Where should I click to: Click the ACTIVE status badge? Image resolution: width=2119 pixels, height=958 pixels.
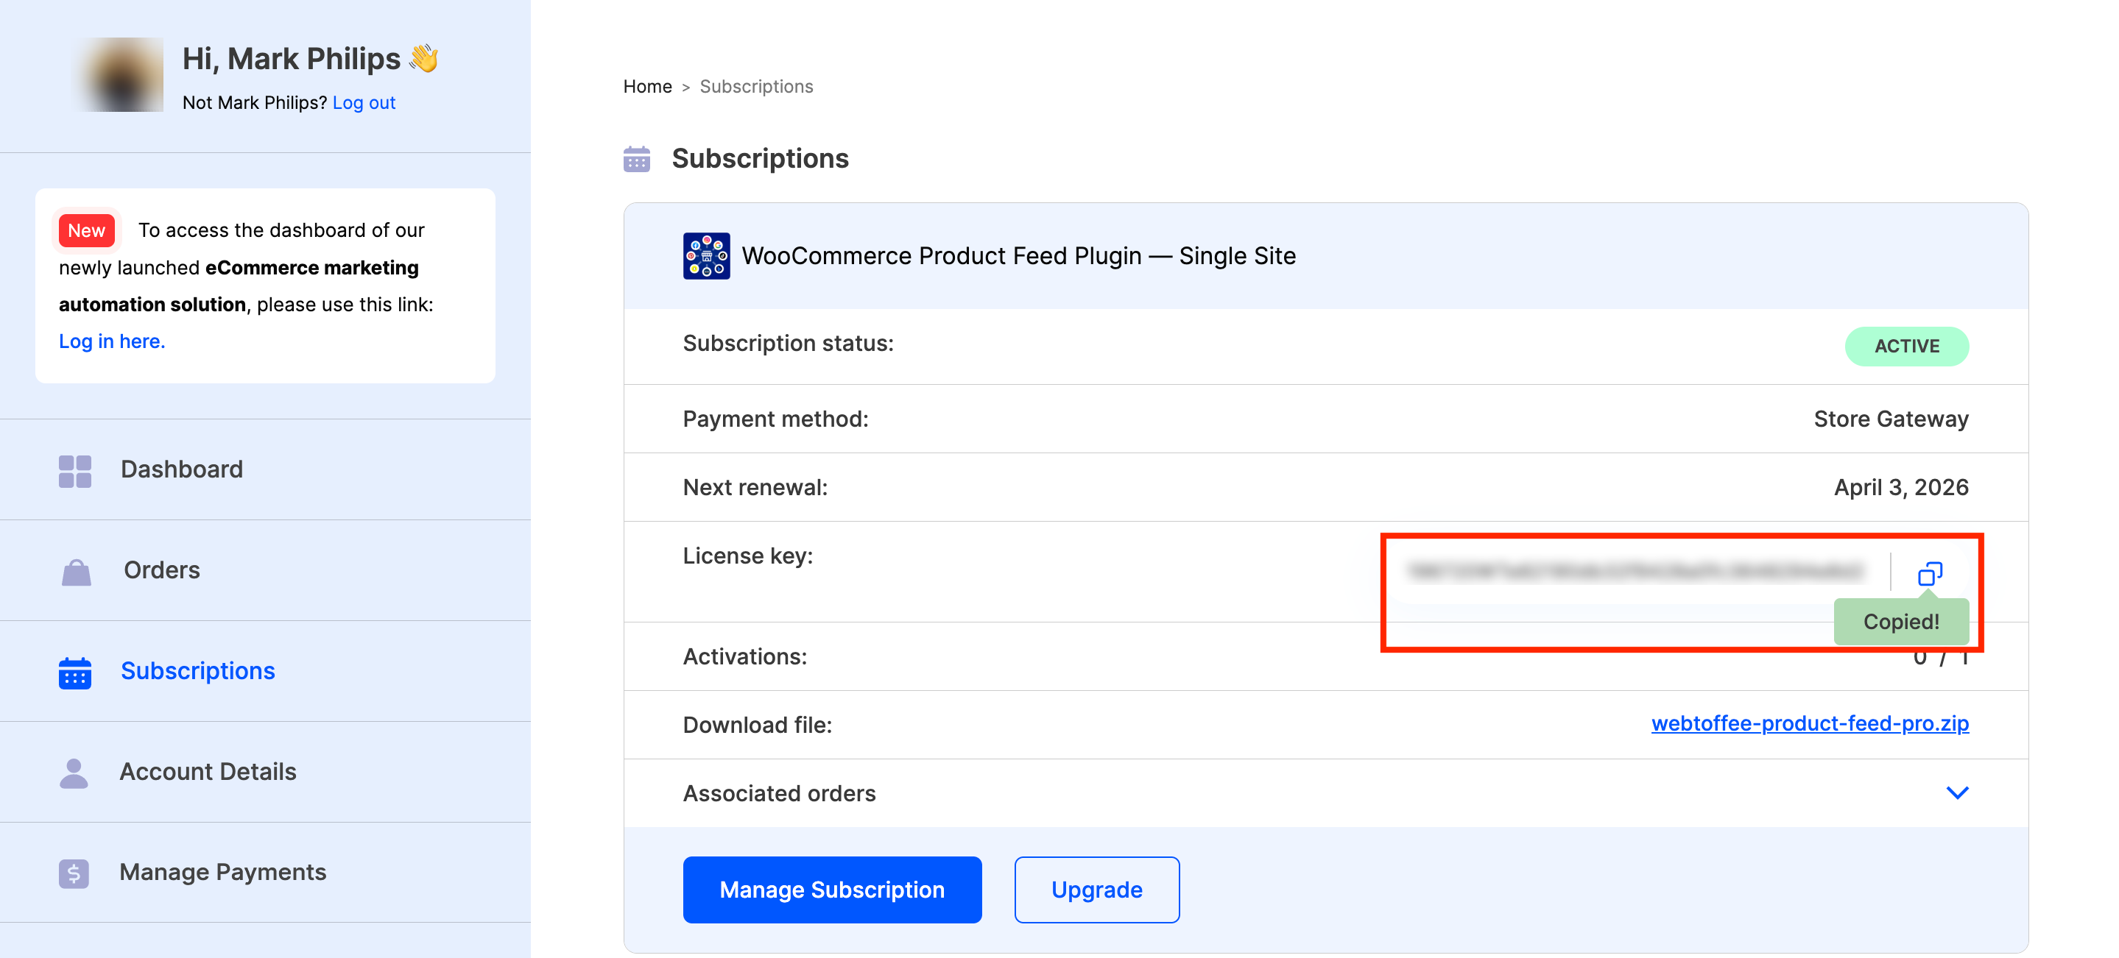tap(1907, 347)
